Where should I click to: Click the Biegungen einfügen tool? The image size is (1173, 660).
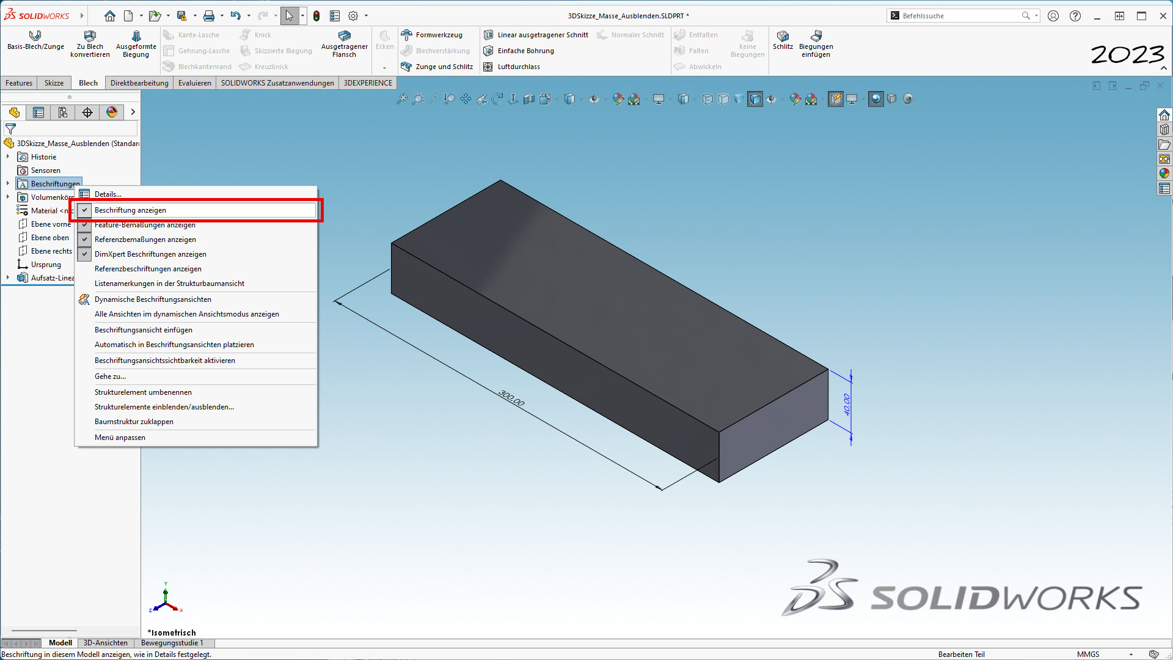click(816, 44)
